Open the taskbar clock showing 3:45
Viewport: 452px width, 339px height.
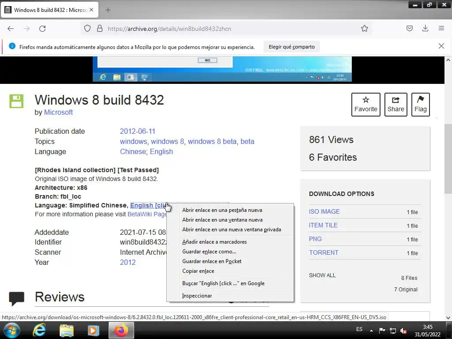click(x=427, y=331)
